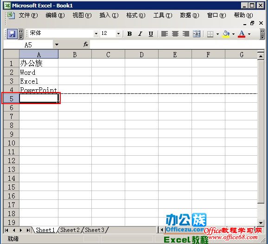Select cell containing 办公族
The height and width of the screenshot is (244, 268).
click(x=39, y=63)
